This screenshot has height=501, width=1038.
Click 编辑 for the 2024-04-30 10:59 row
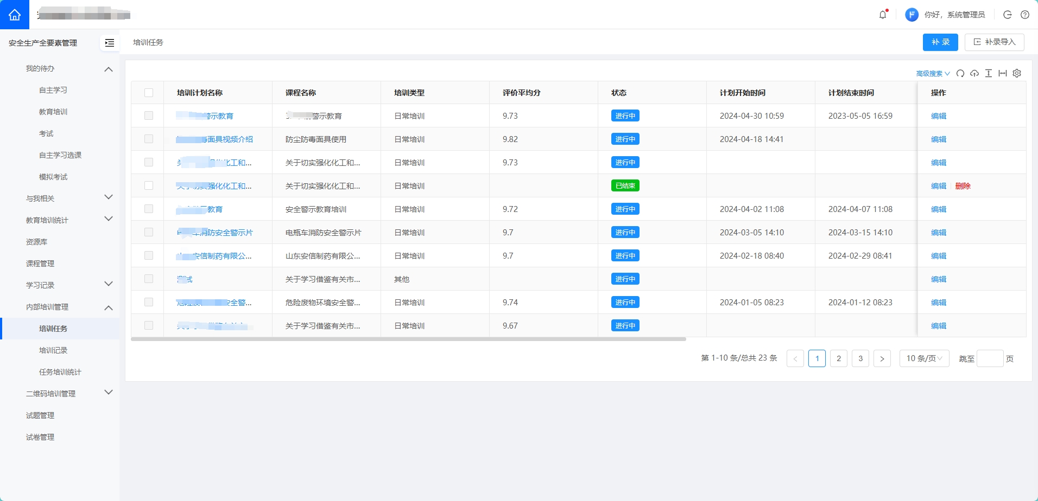coord(939,116)
